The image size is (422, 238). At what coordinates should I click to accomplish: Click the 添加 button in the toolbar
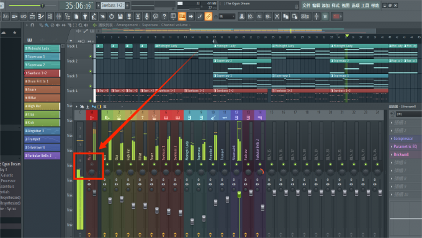coord(305,17)
